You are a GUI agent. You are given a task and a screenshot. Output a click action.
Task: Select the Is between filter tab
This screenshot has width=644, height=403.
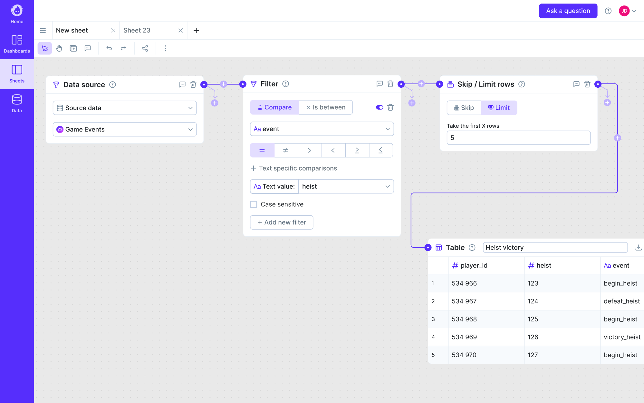(x=326, y=107)
